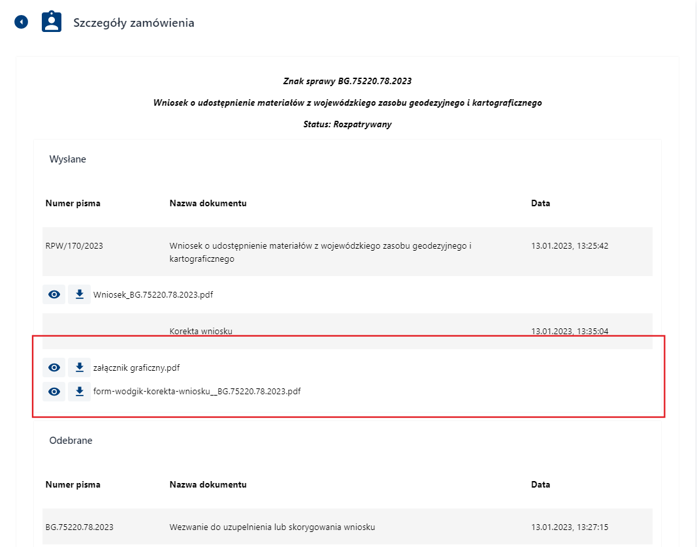Click the Wysłane section heading
The image size is (697, 547).
(67, 159)
